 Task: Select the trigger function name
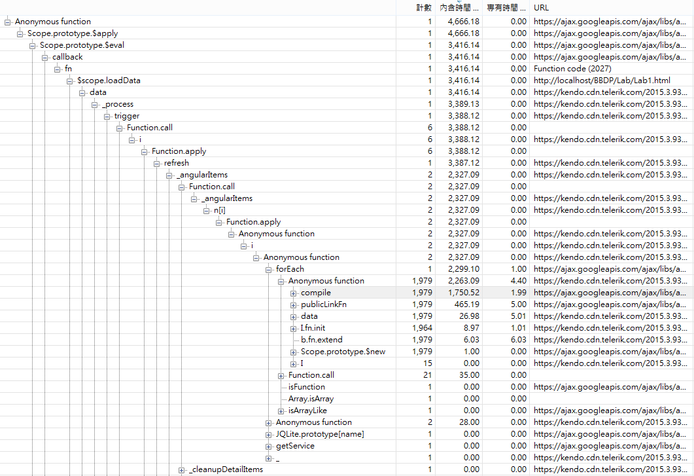coord(127,116)
